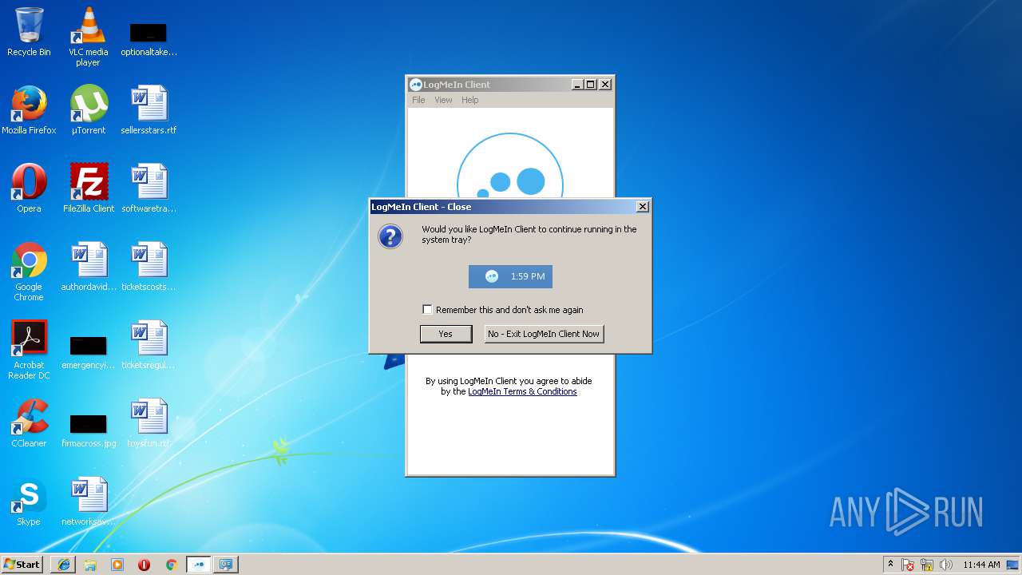This screenshot has height=575, width=1022.
Task: Click the blue question mark dialog icon
Action: click(390, 236)
